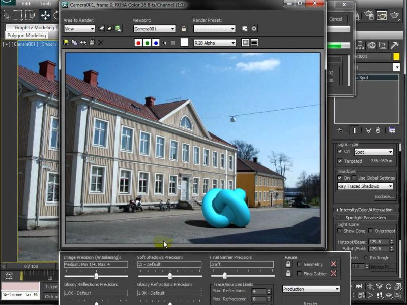Viewport: 407px width, 305px height.
Task: Open the Ray Traced Shadows dropdown
Action: click(x=365, y=186)
